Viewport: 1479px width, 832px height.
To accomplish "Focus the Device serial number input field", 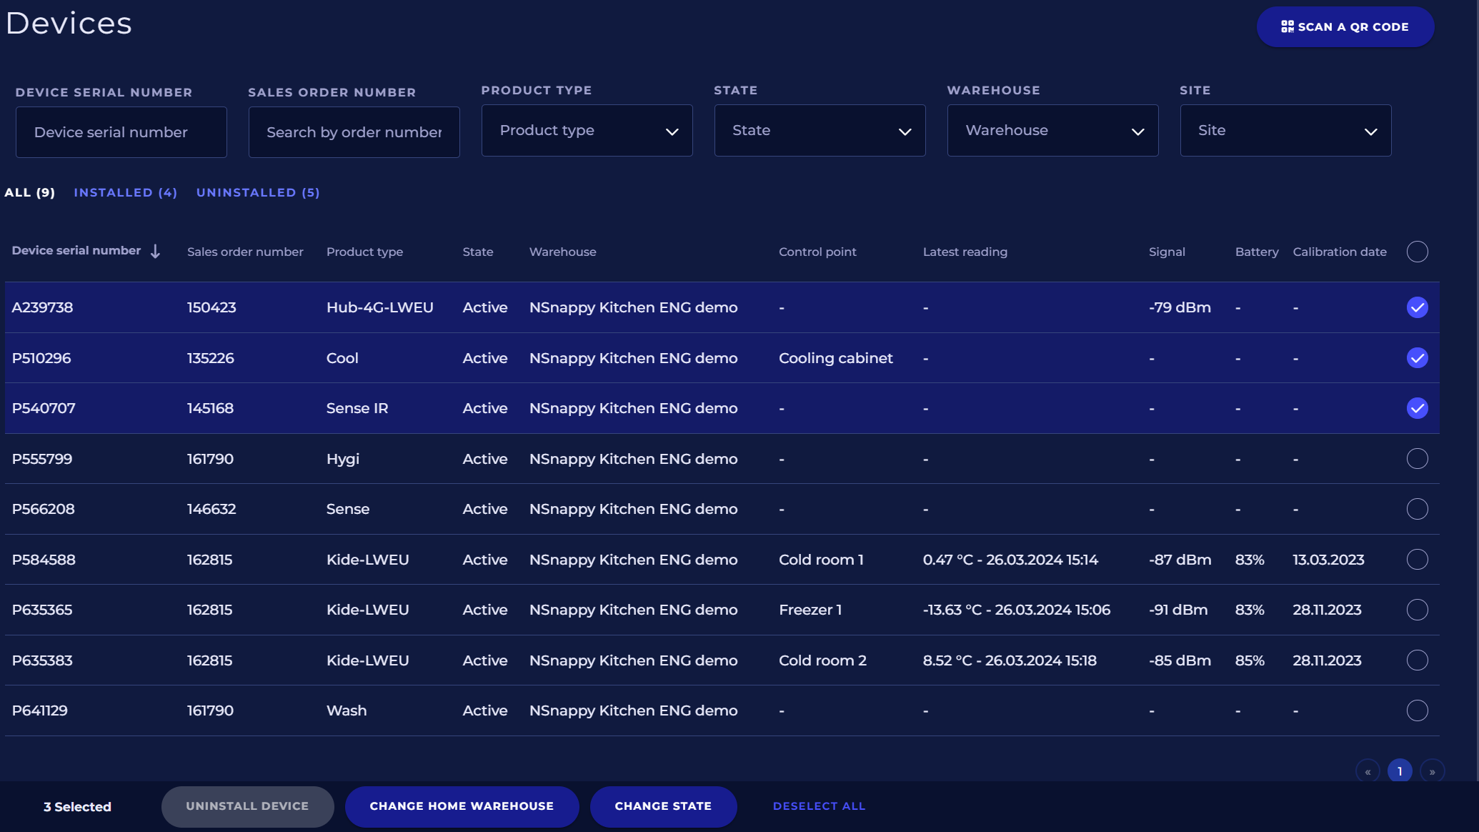I will 121,132.
